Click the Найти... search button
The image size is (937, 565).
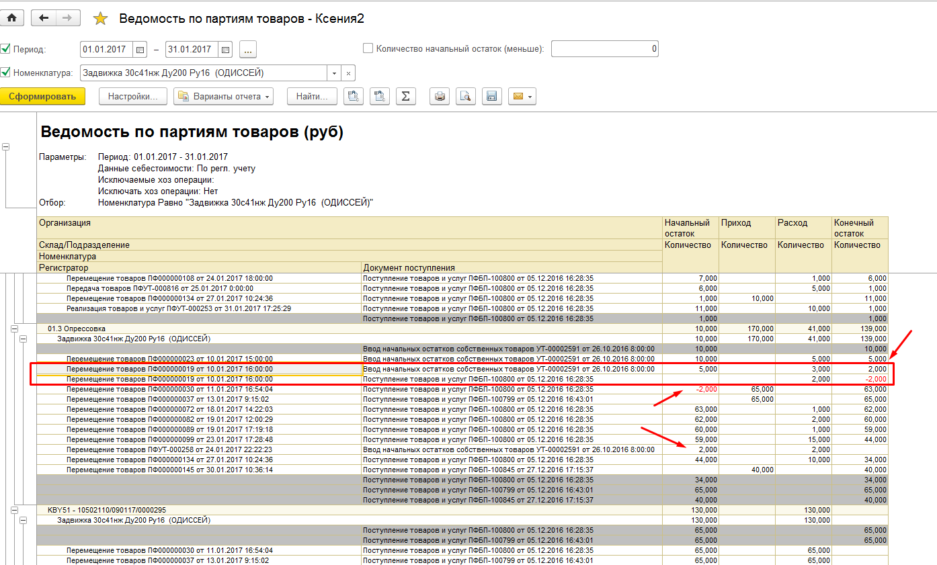[x=312, y=97]
